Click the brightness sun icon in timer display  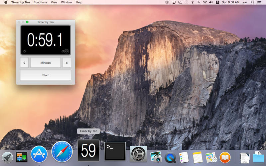pos(24,51)
